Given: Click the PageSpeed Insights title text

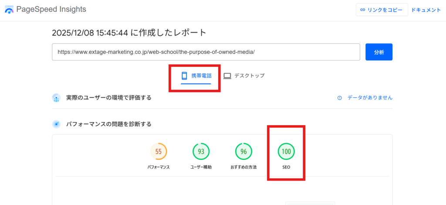Looking at the screenshot, I should point(51,9).
